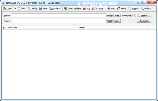Open a project with the Open toolbar icon
158x101 pixels.
[x=7, y=9]
